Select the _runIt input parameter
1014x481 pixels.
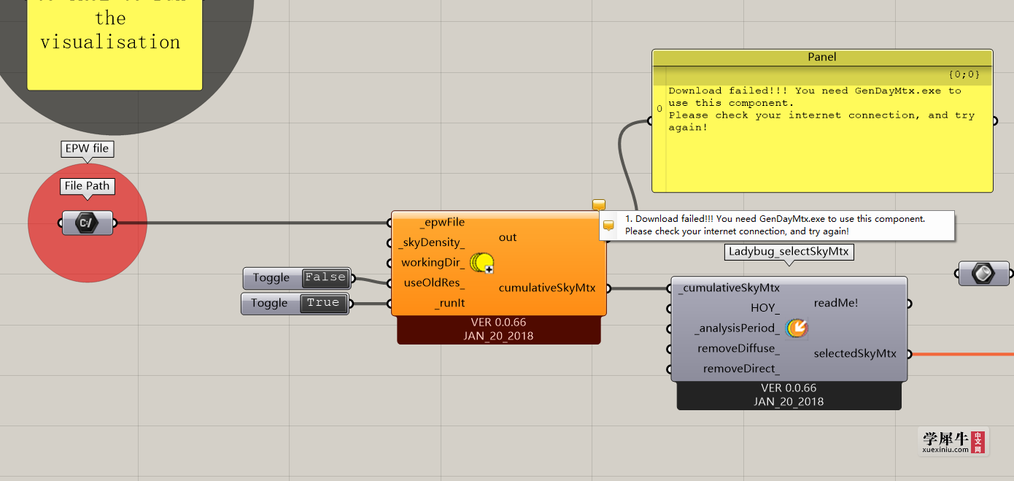pyautogui.click(x=451, y=304)
